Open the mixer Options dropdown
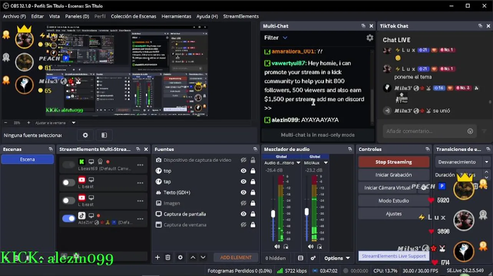This screenshot has height=276, width=493. click(337, 258)
